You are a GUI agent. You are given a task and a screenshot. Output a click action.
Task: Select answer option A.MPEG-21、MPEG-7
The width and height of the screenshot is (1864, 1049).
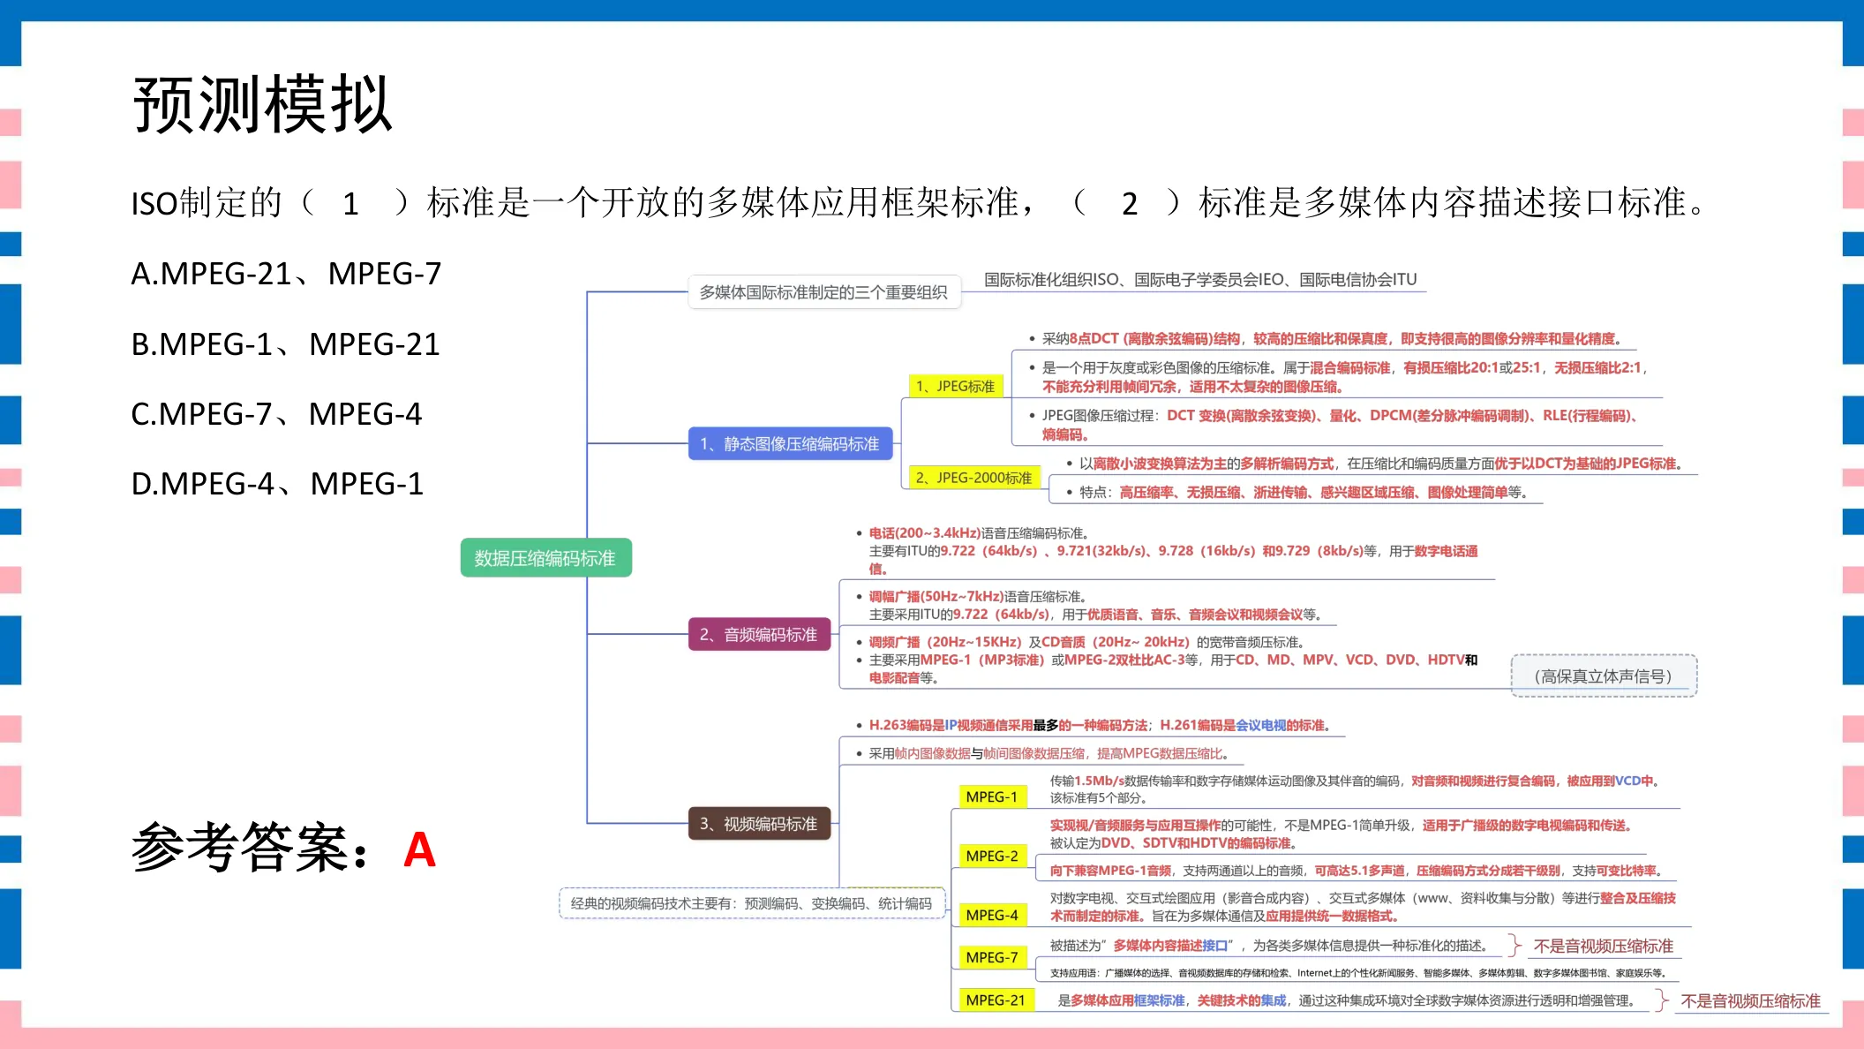coord(286,274)
